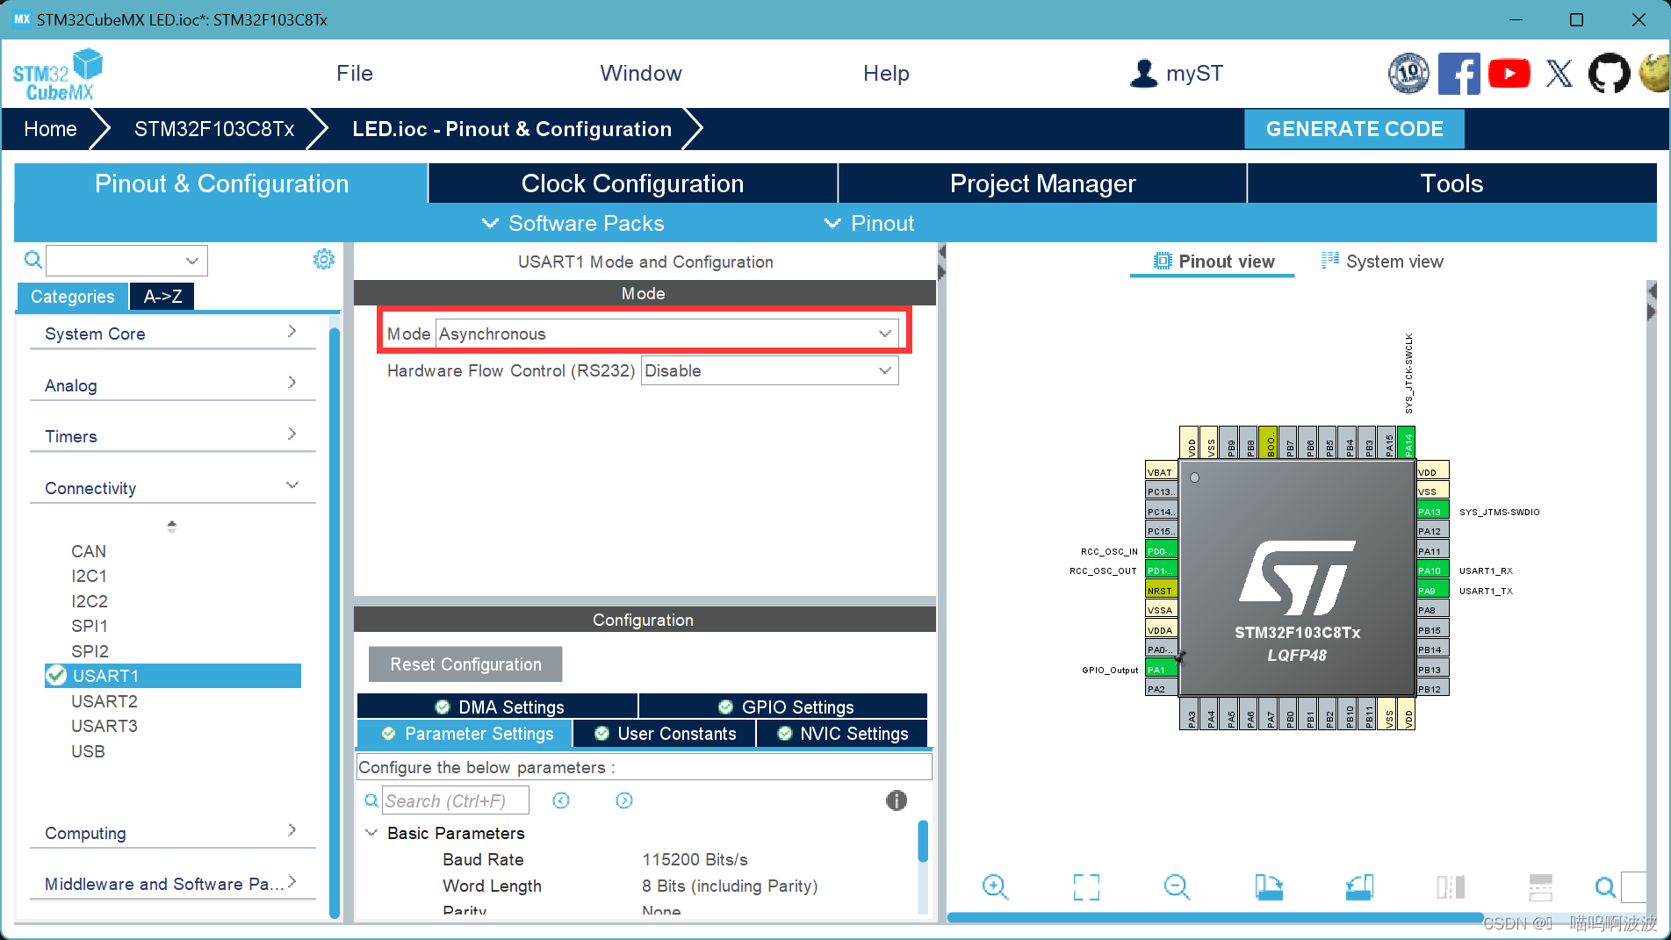The image size is (1671, 940).
Task: Select the NRST pin on chip
Action: coord(1162,590)
